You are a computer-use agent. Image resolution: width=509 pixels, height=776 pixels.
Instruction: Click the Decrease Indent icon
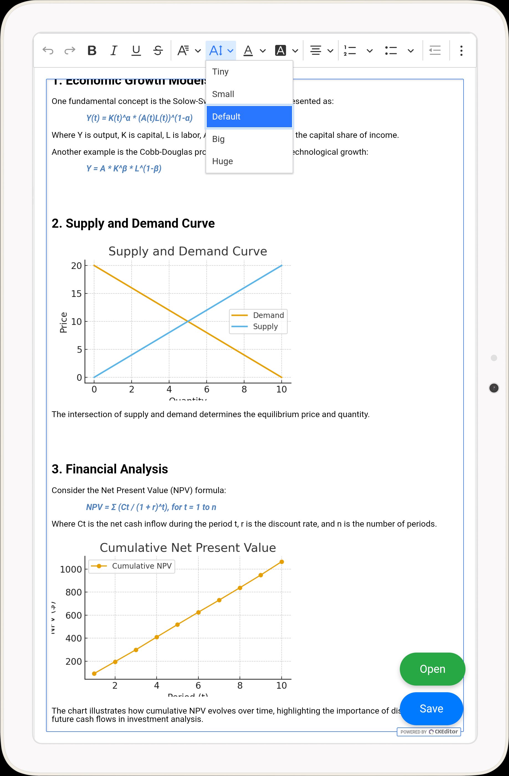point(435,50)
